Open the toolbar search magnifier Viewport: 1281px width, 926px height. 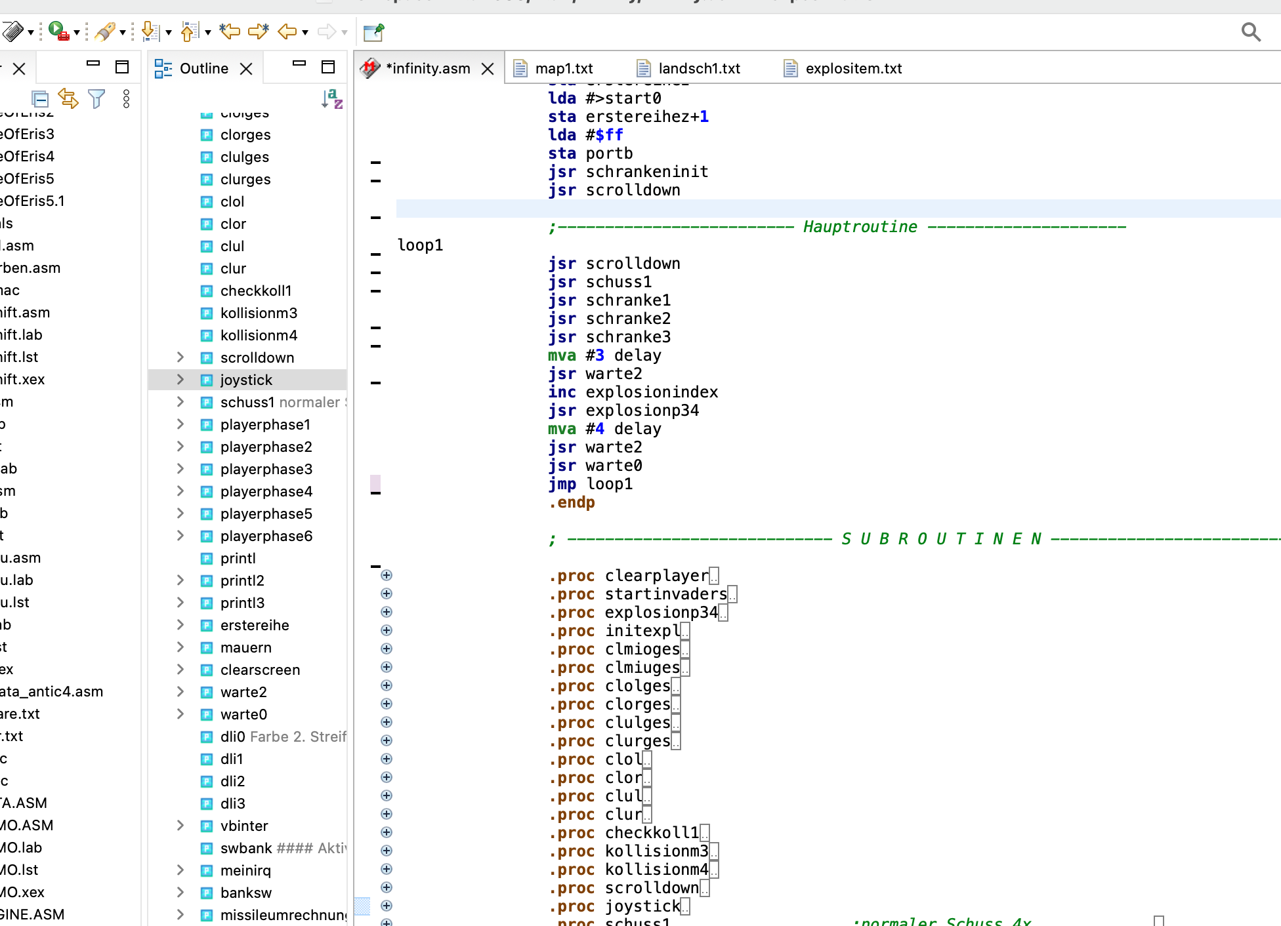1251,31
